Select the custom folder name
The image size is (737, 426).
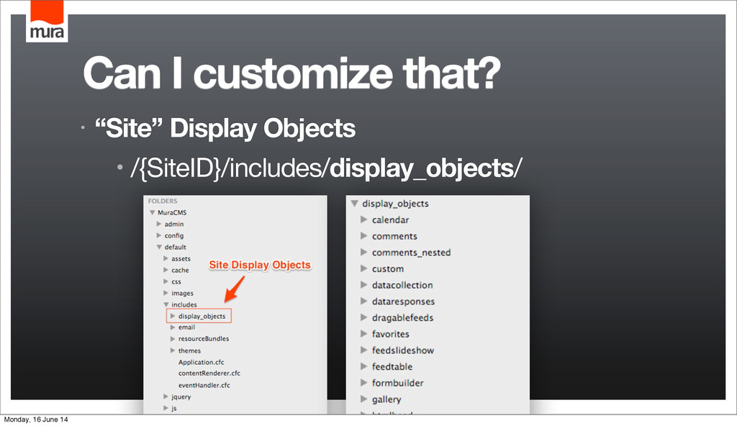(x=388, y=269)
